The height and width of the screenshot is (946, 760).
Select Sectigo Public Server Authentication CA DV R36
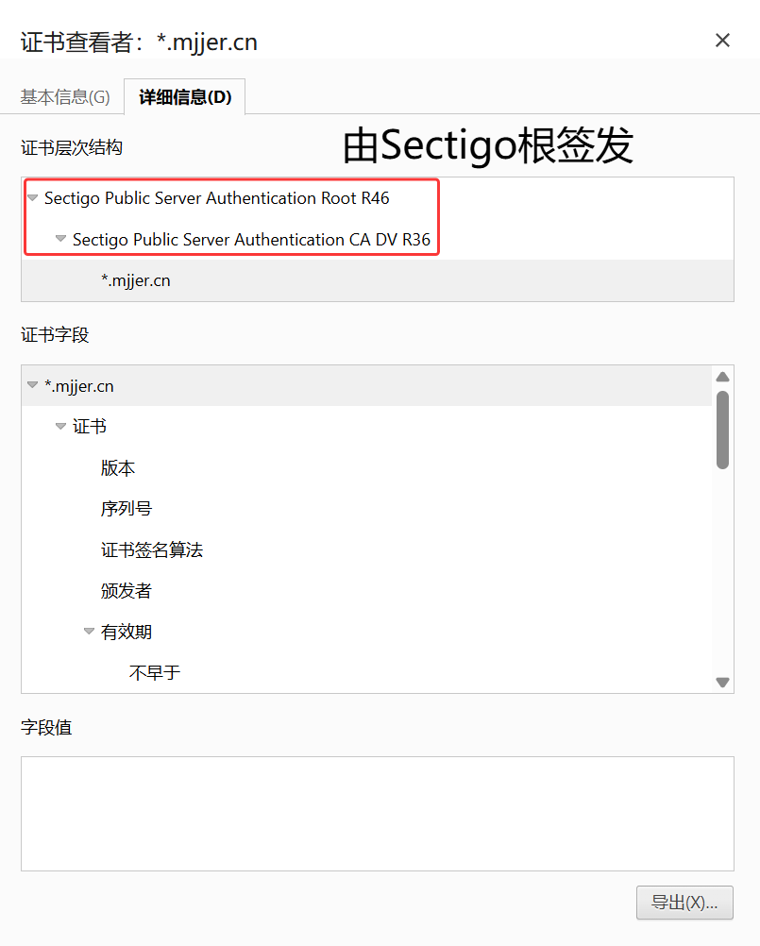(251, 240)
